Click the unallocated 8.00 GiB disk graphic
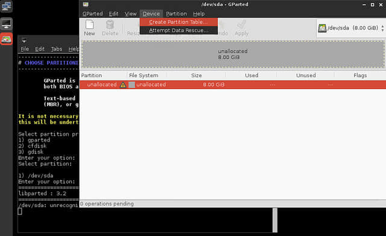 click(233, 54)
